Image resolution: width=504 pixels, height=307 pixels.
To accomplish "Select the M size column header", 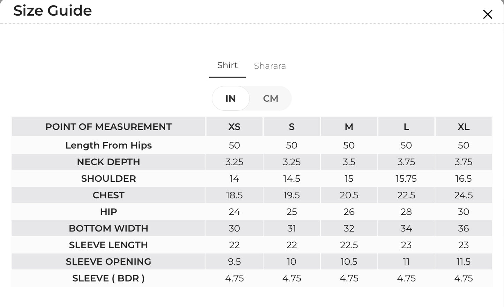I will (349, 127).
